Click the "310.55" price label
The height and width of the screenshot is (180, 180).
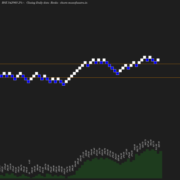point(135,148)
